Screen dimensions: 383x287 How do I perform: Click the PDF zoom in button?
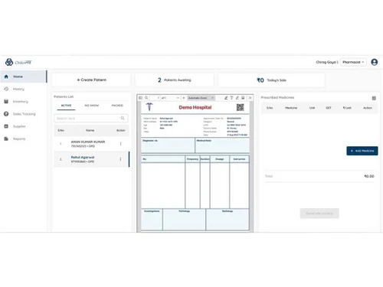coord(184,98)
